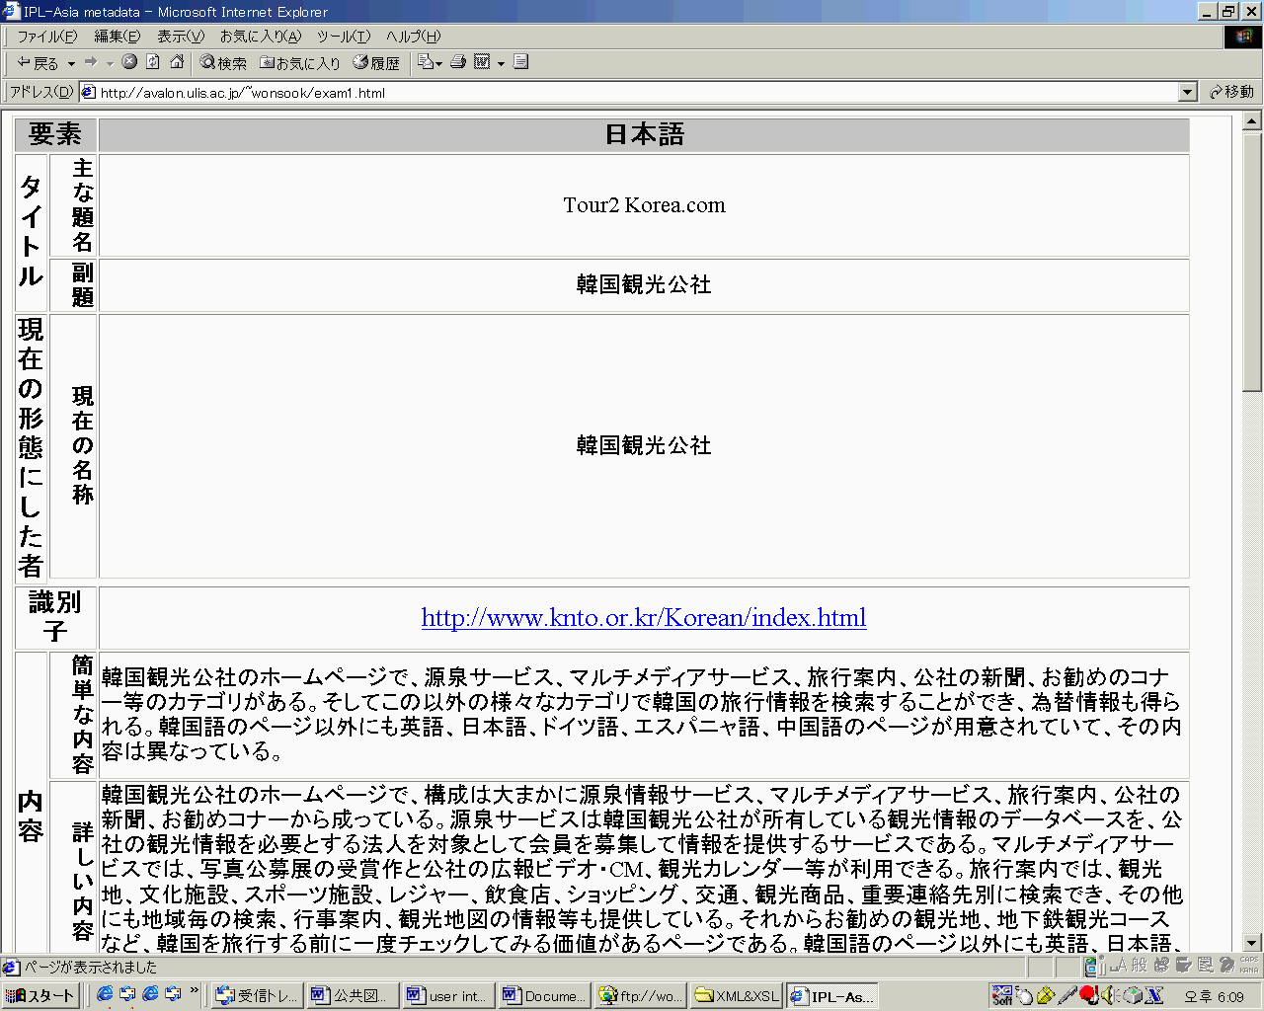1264x1011 pixels.
Task: Open the 検索 search panel
Action: 223,63
